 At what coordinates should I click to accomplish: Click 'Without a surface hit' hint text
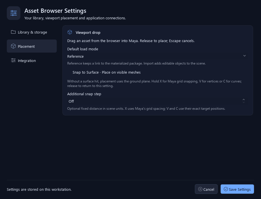(x=154, y=84)
